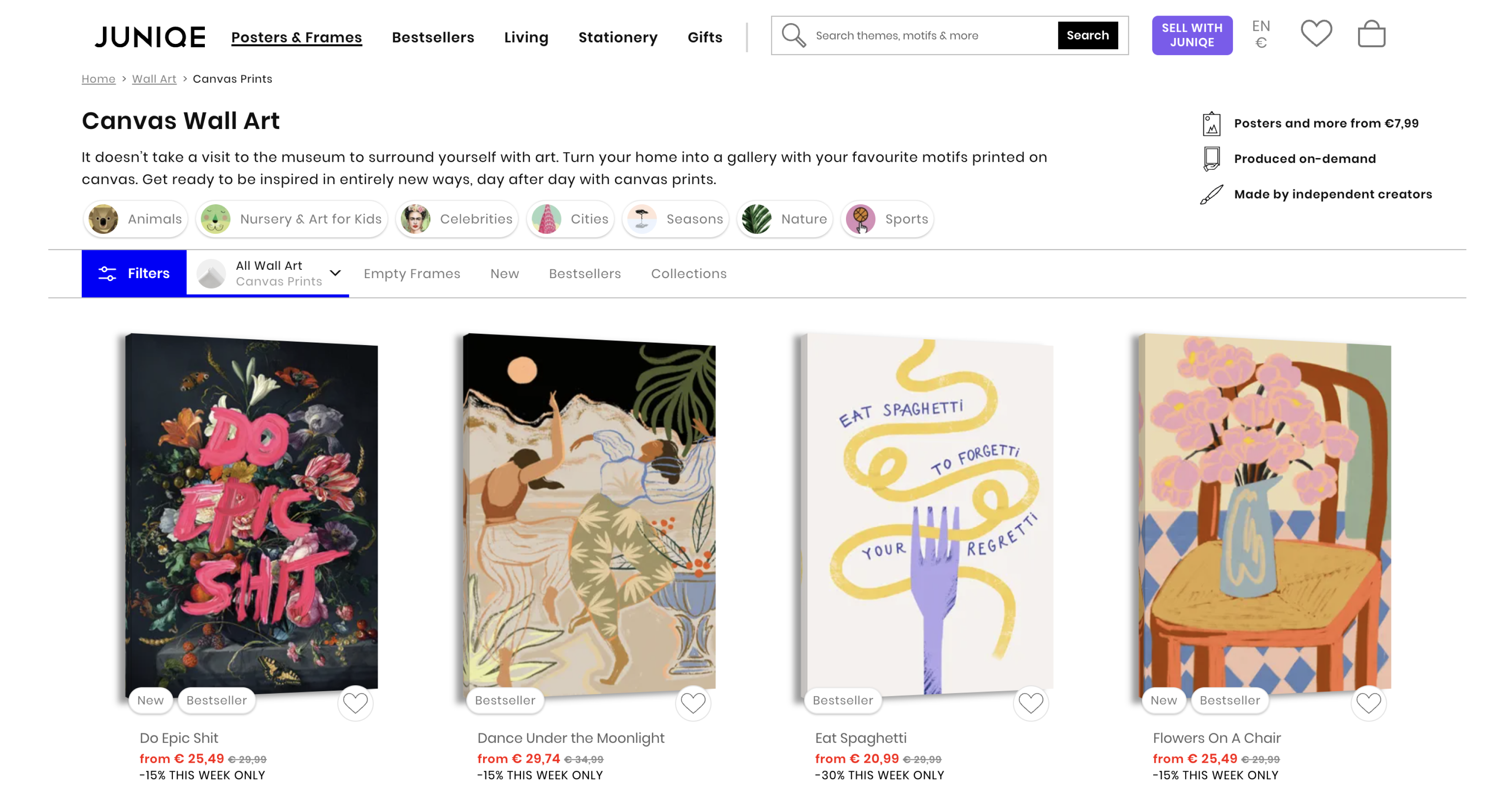Viewport: 1501px width, 799px height.
Task: Click the Sell With JUNIQE button
Action: click(1192, 35)
